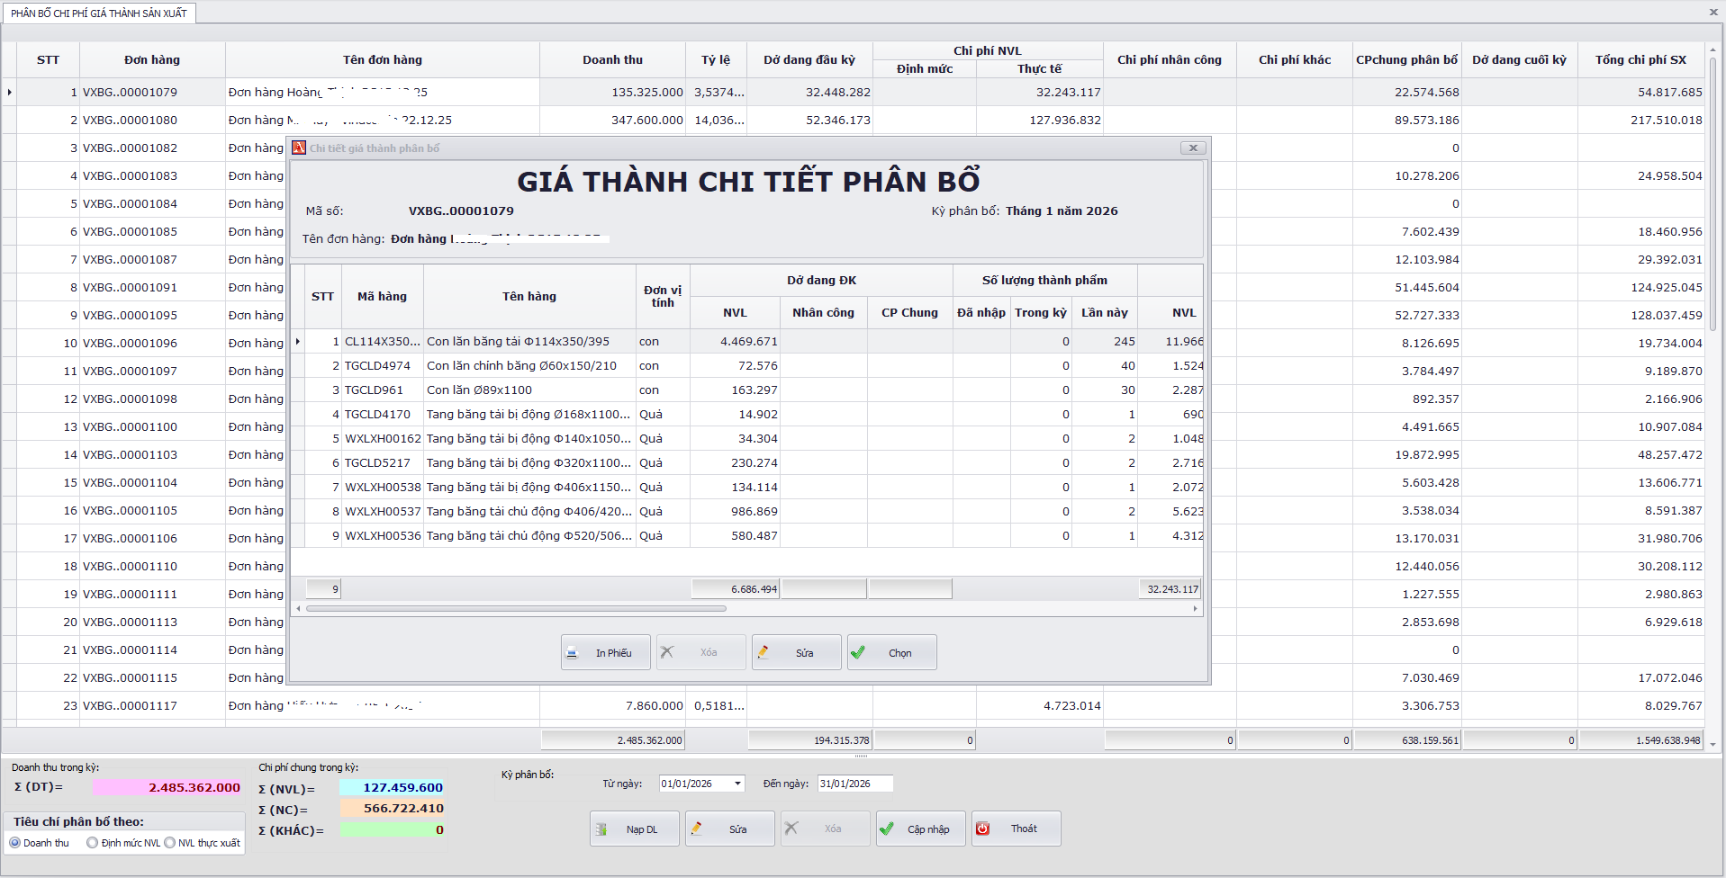This screenshot has width=1726, height=878.
Task: Close the tab with the top-right X
Action: tap(1713, 13)
